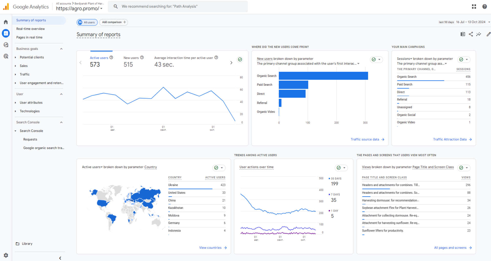
Task: Open property selector https://agro.promo/ dropdown
Action: coord(79,8)
